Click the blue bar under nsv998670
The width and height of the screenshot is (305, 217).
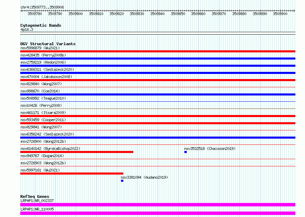point(158,94)
